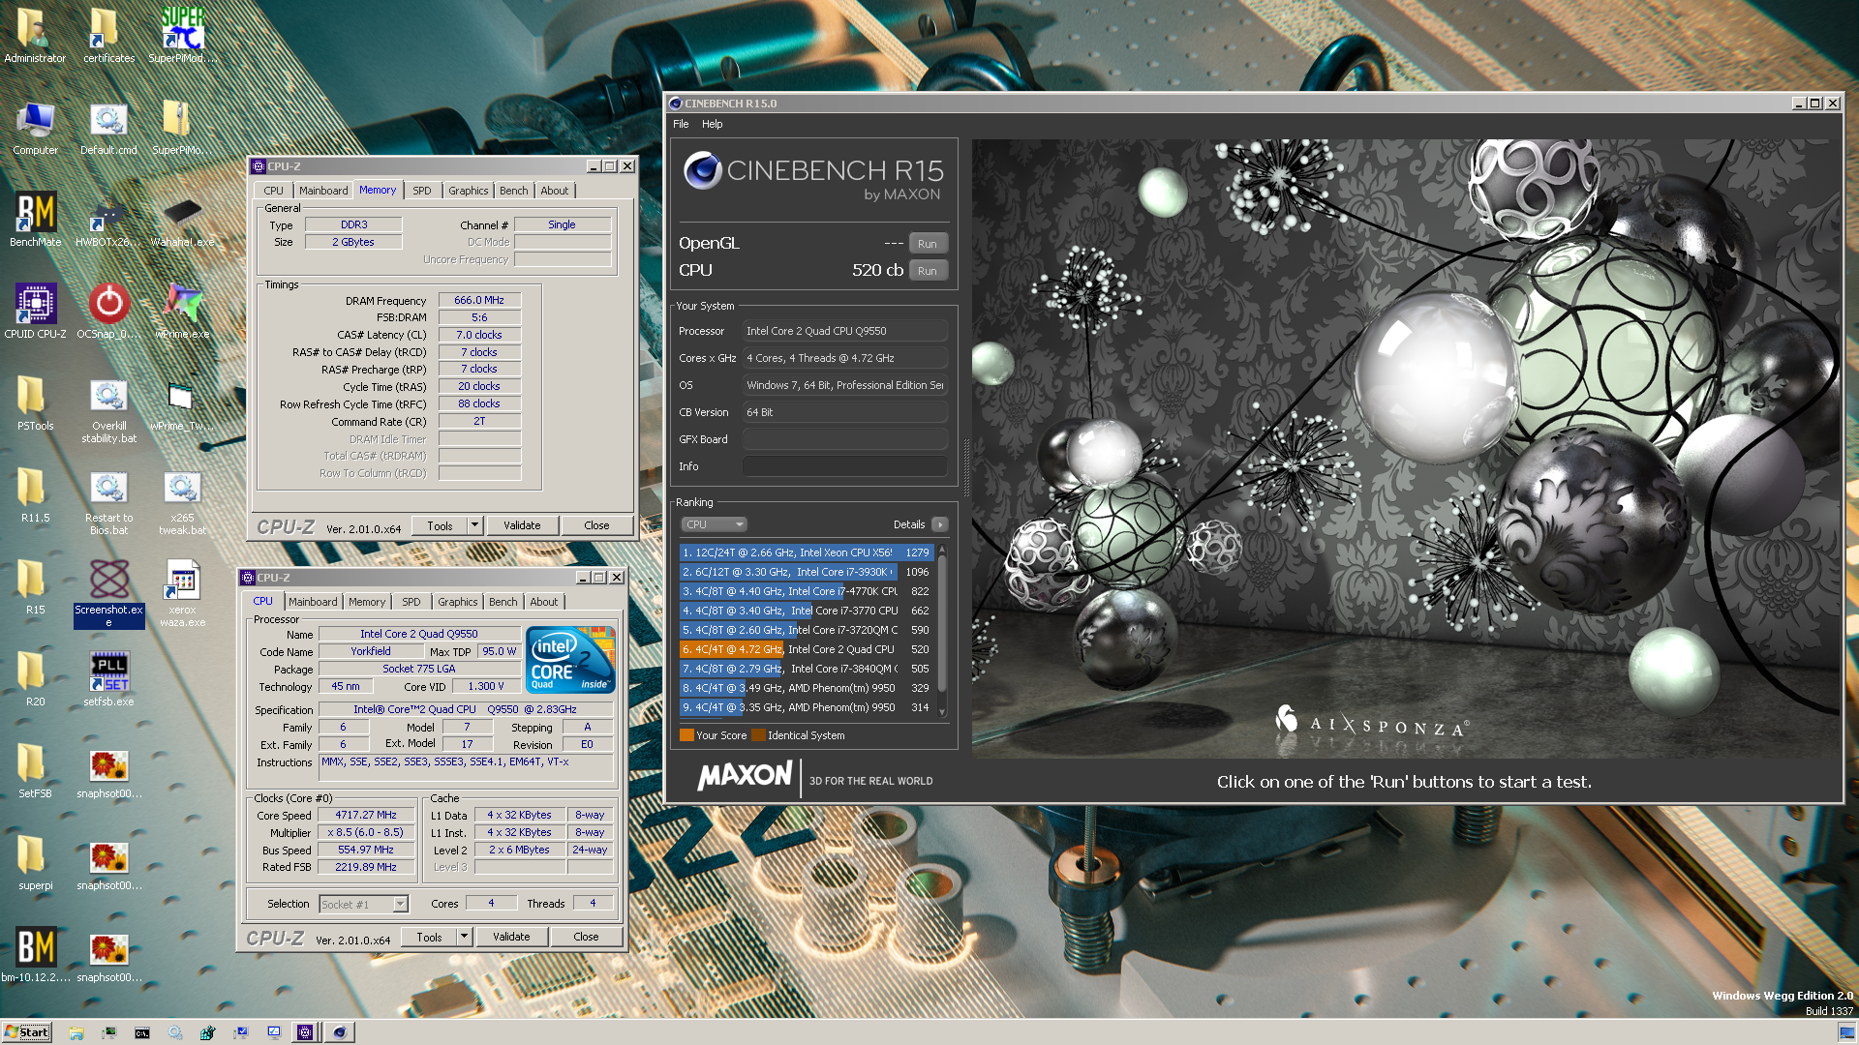Open the R11.5 folder on the desktop
1859x1045 pixels.
click(x=35, y=494)
